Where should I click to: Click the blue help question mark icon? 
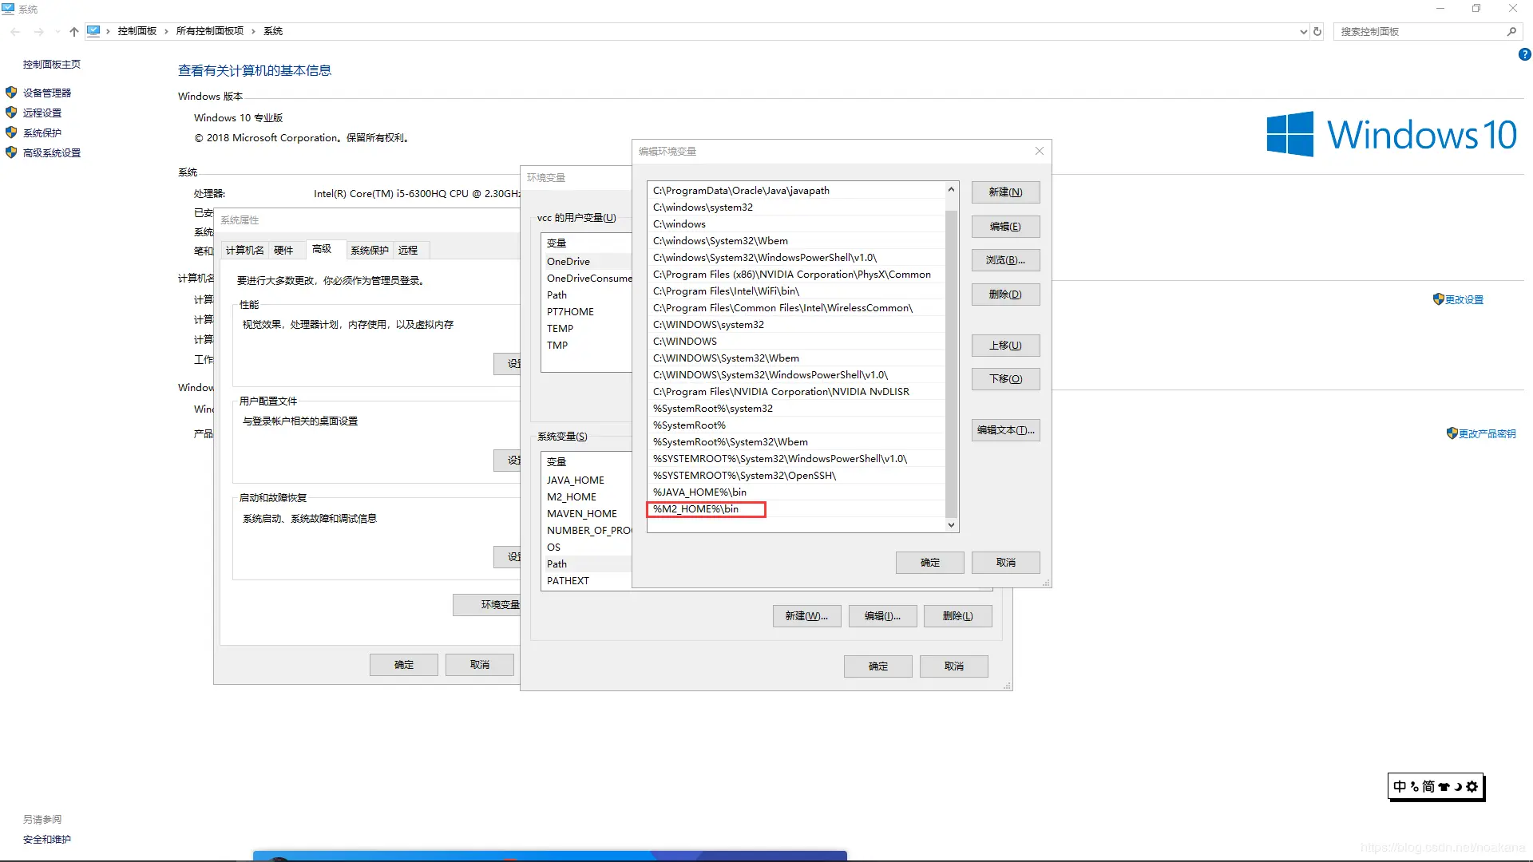click(1524, 55)
